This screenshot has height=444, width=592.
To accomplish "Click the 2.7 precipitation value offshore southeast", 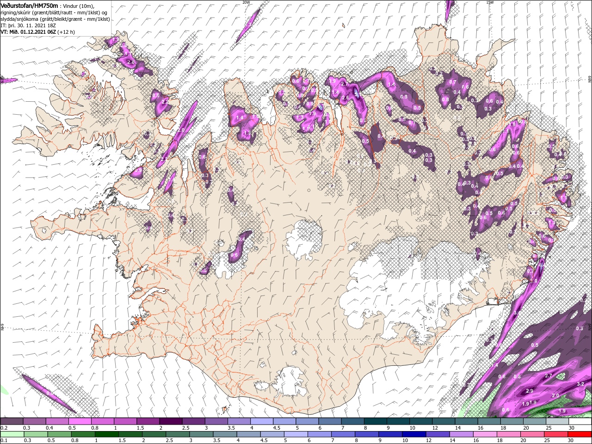I will click(549, 376).
